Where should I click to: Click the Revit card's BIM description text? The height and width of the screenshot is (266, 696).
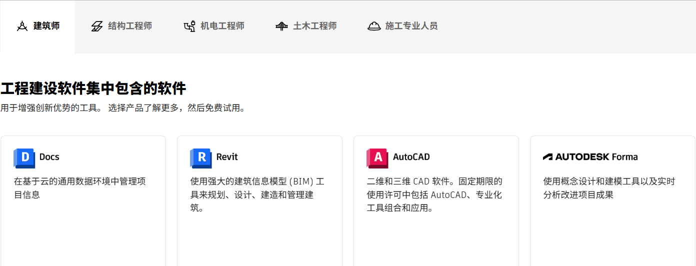[x=257, y=194]
